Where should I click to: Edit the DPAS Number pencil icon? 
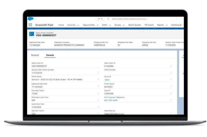(171, 72)
